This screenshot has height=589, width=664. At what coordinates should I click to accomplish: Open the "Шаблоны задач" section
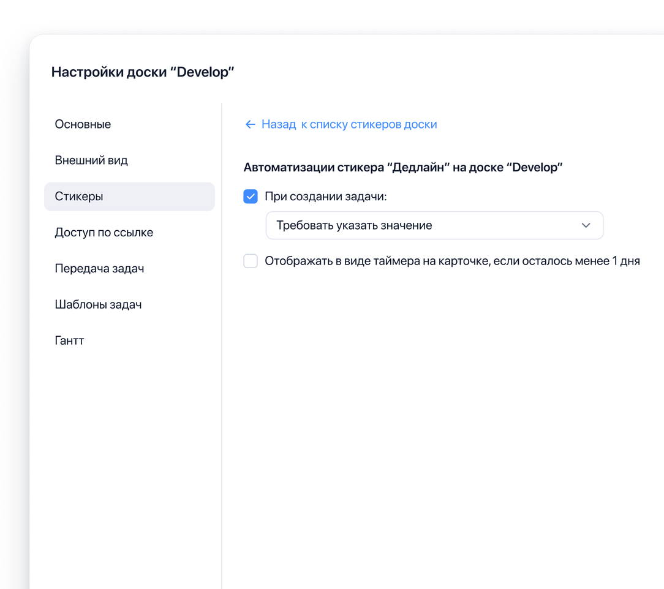pyautogui.click(x=99, y=304)
